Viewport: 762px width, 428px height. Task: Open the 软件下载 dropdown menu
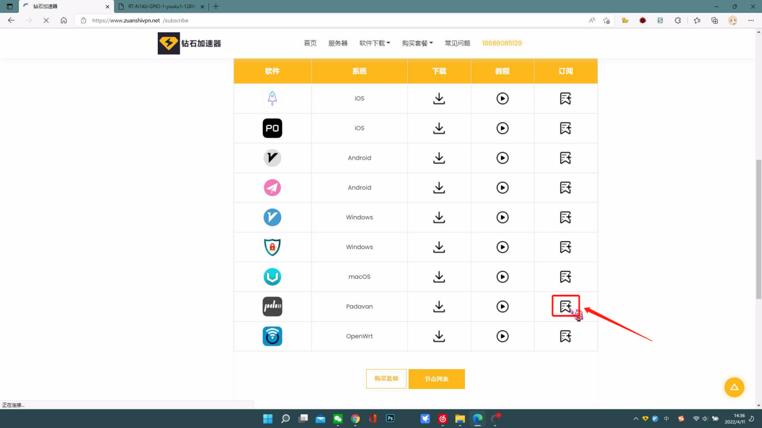coord(375,43)
